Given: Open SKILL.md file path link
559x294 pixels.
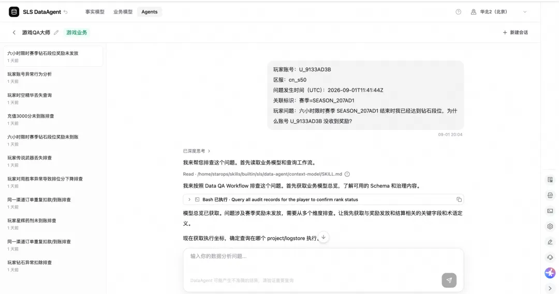Looking at the screenshot, I should point(270,174).
